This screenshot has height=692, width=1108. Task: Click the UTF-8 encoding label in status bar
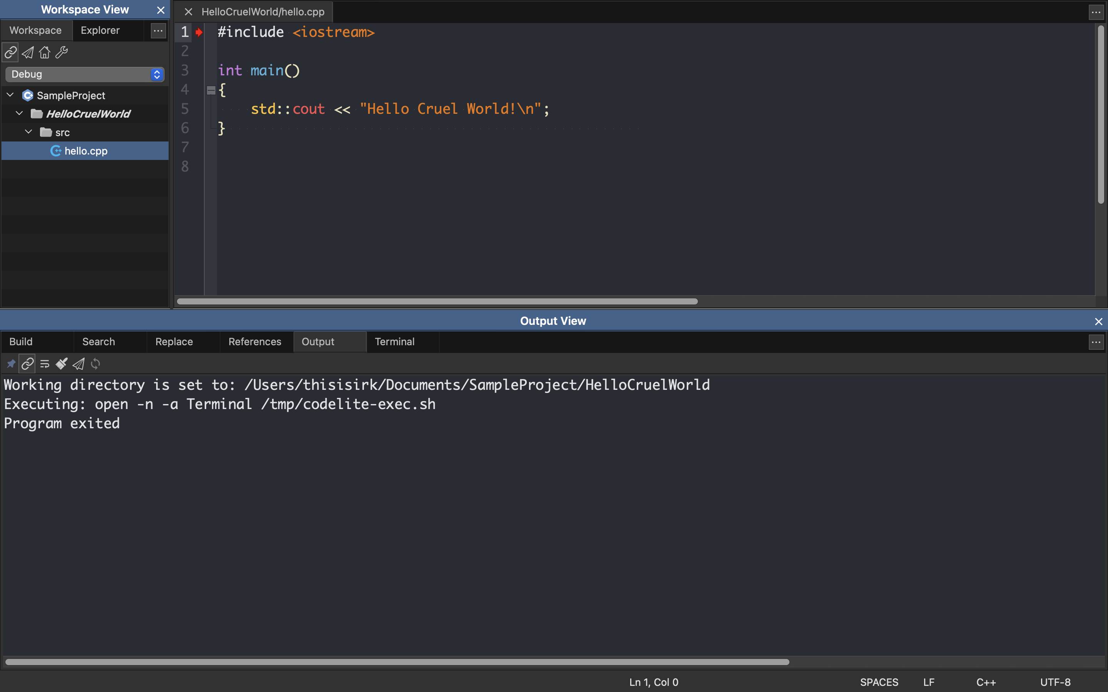[x=1055, y=682]
